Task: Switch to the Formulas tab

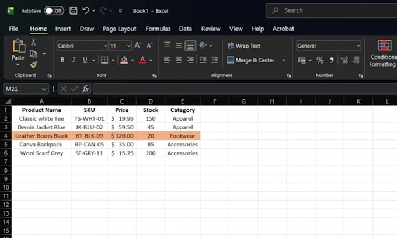Action: click(x=158, y=29)
